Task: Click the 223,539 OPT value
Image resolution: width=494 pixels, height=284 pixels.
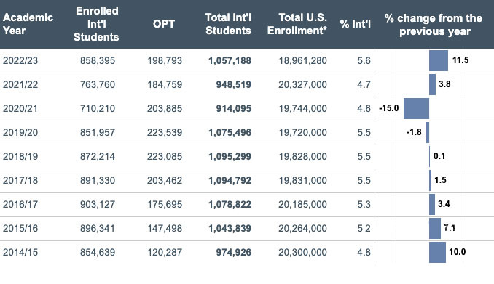Action: (165, 132)
